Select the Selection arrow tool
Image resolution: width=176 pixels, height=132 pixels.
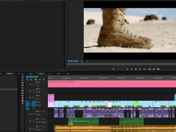tap(23, 75)
